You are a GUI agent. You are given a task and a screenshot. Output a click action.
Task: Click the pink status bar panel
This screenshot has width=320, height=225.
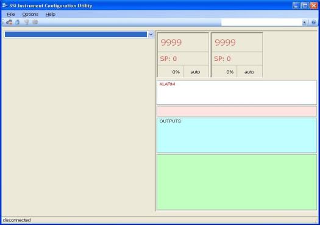(236, 111)
